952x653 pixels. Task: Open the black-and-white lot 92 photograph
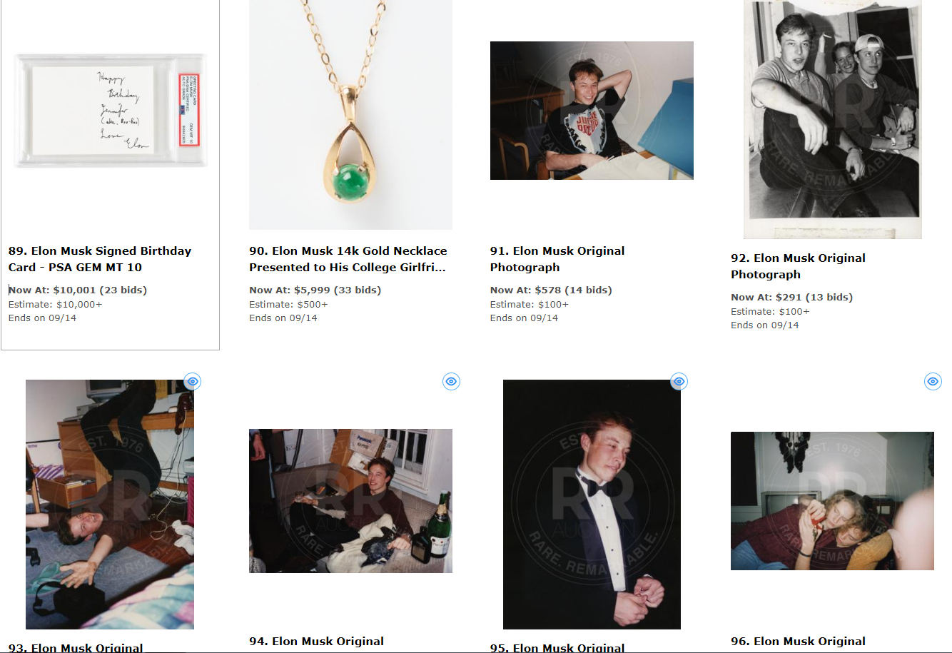[832, 119]
